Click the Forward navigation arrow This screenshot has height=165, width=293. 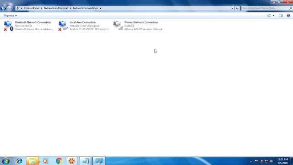9,8
